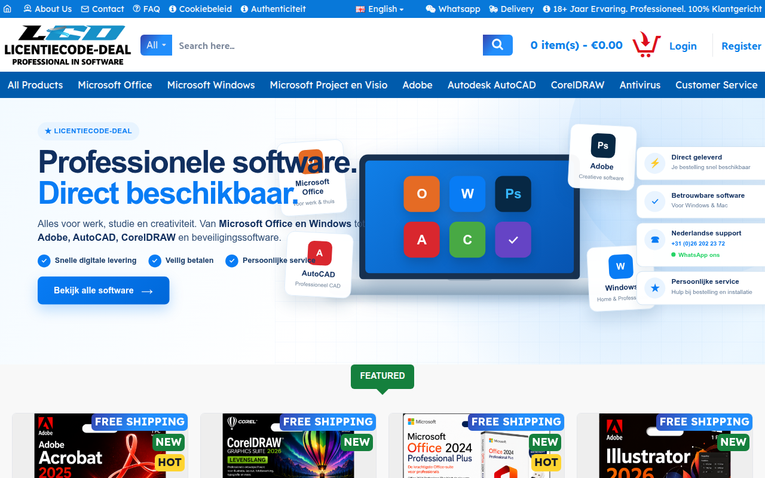Open the FAQ link
The height and width of the screenshot is (478, 765).
[x=146, y=9]
